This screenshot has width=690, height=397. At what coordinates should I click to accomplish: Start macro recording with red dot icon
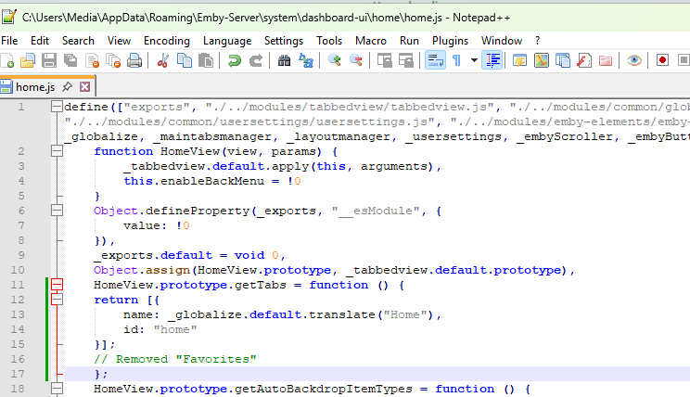coord(662,60)
